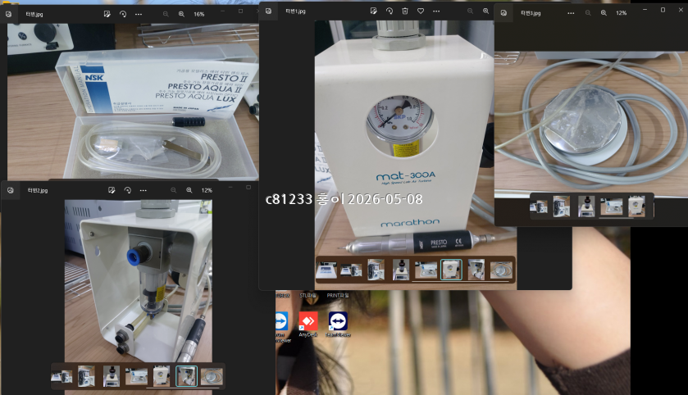This screenshot has height=395, width=688.
Task: Edit image in 터빈2.jpg window
Action: (112, 190)
